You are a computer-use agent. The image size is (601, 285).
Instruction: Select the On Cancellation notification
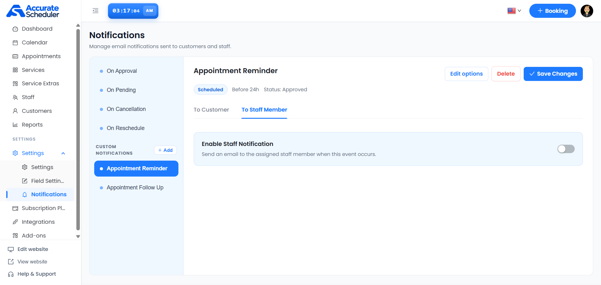click(x=136, y=109)
